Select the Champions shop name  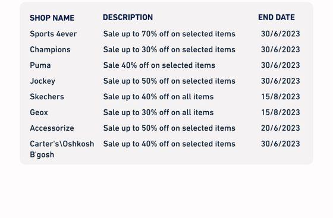point(50,50)
